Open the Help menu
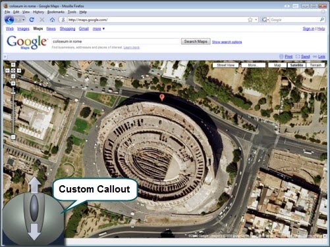 (x=83, y=12)
